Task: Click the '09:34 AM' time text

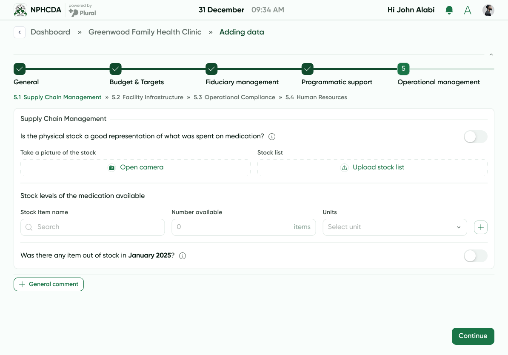Action: pos(268,10)
